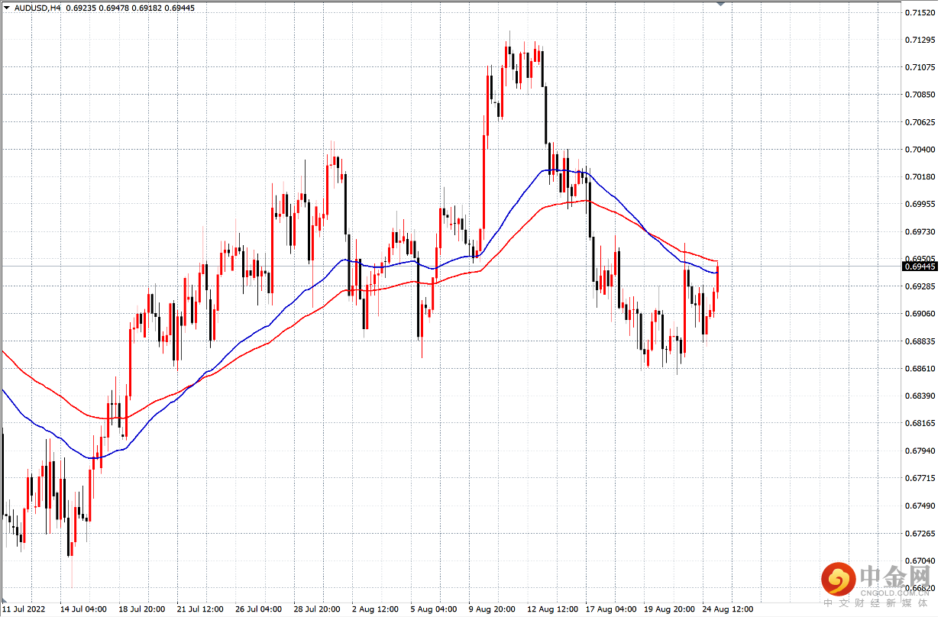This screenshot has width=941, height=617.
Task: Click price scale label 0.68165
Action: point(920,423)
